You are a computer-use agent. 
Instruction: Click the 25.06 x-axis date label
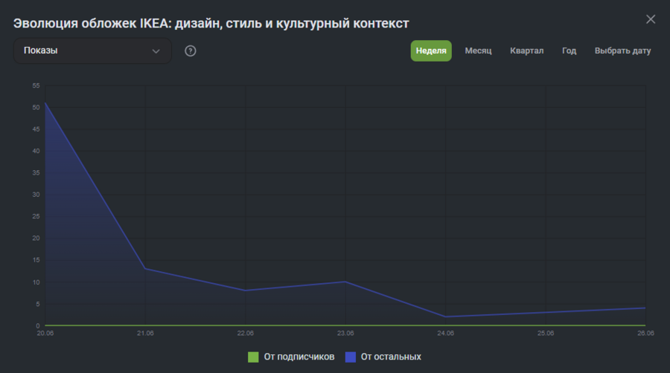click(545, 334)
